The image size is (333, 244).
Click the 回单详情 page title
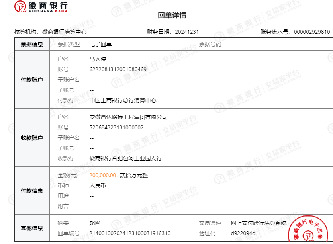click(172, 15)
